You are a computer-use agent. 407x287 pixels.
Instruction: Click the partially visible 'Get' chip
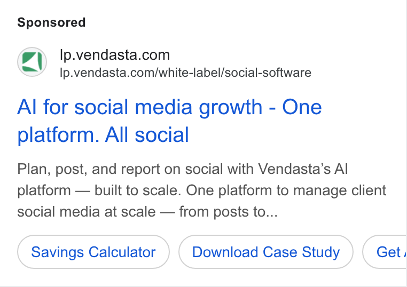tap(385, 252)
